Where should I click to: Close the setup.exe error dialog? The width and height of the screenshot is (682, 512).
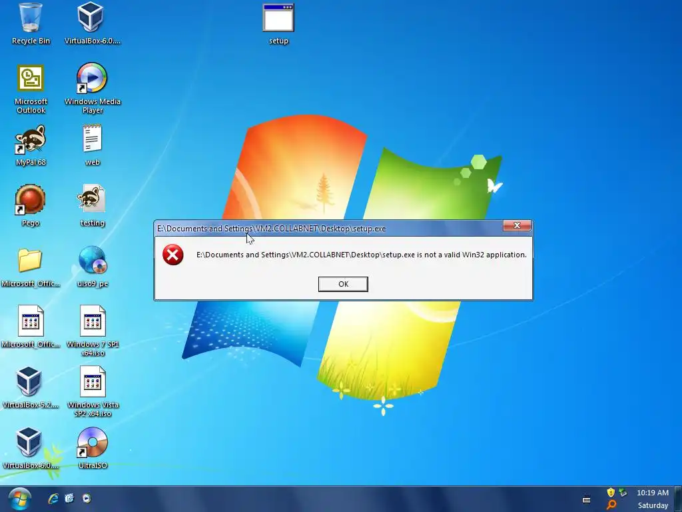[x=517, y=225]
